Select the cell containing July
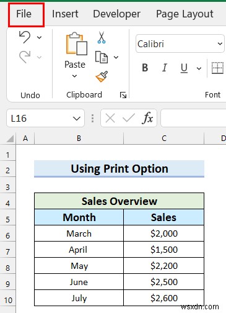 [79, 298]
